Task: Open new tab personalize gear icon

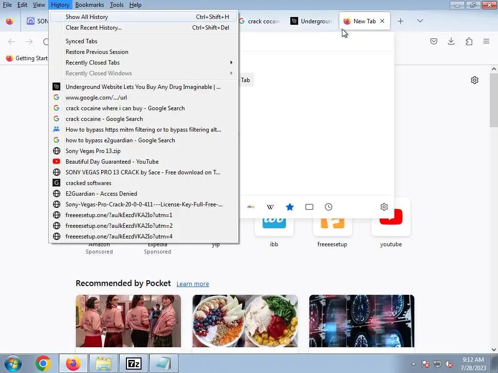Action: [475, 80]
